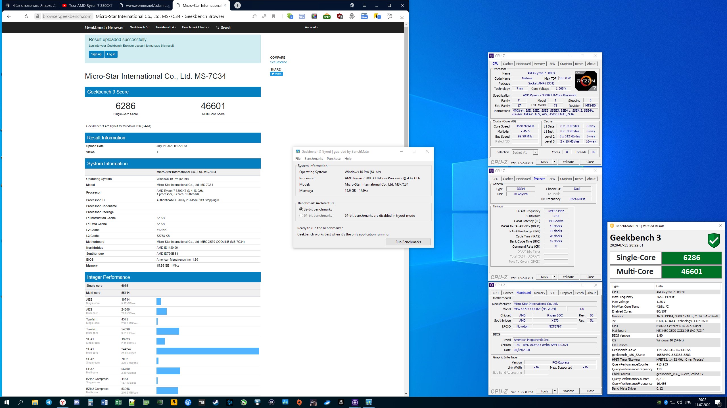Click the CPU-Z taskbar icon

pos(355,402)
